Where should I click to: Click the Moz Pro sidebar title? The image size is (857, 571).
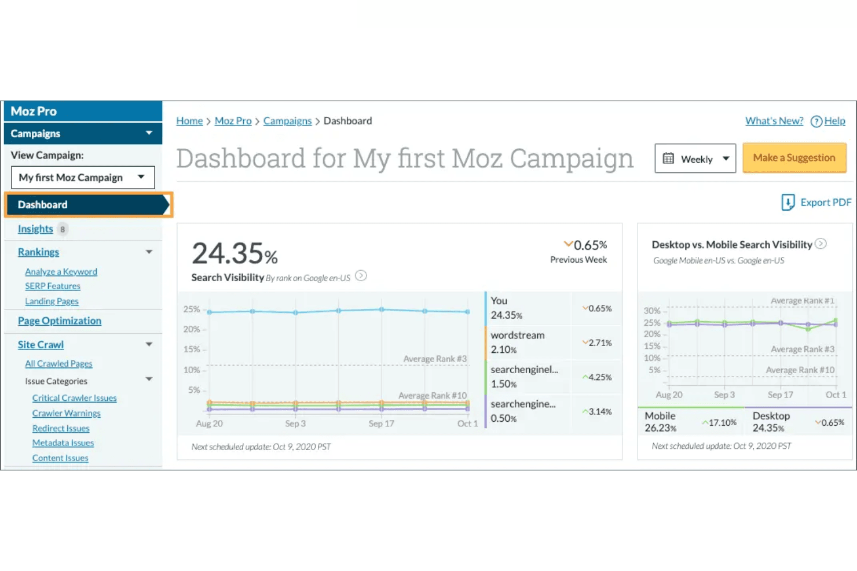tap(34, 111)
